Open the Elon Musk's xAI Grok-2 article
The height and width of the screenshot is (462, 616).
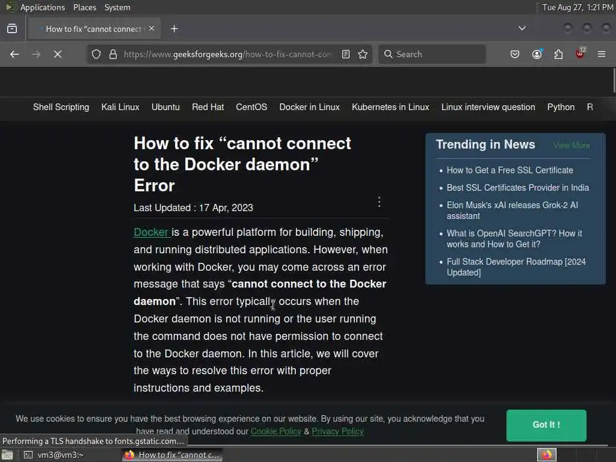(x=513, y=211)
